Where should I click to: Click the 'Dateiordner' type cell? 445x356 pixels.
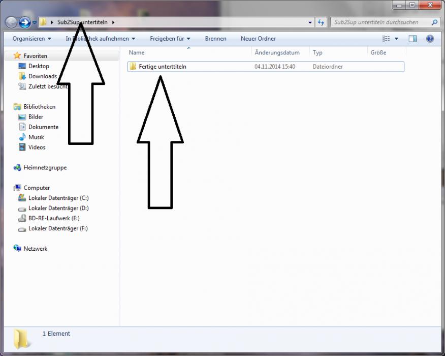pyautogui.click(x=328, y=67)
